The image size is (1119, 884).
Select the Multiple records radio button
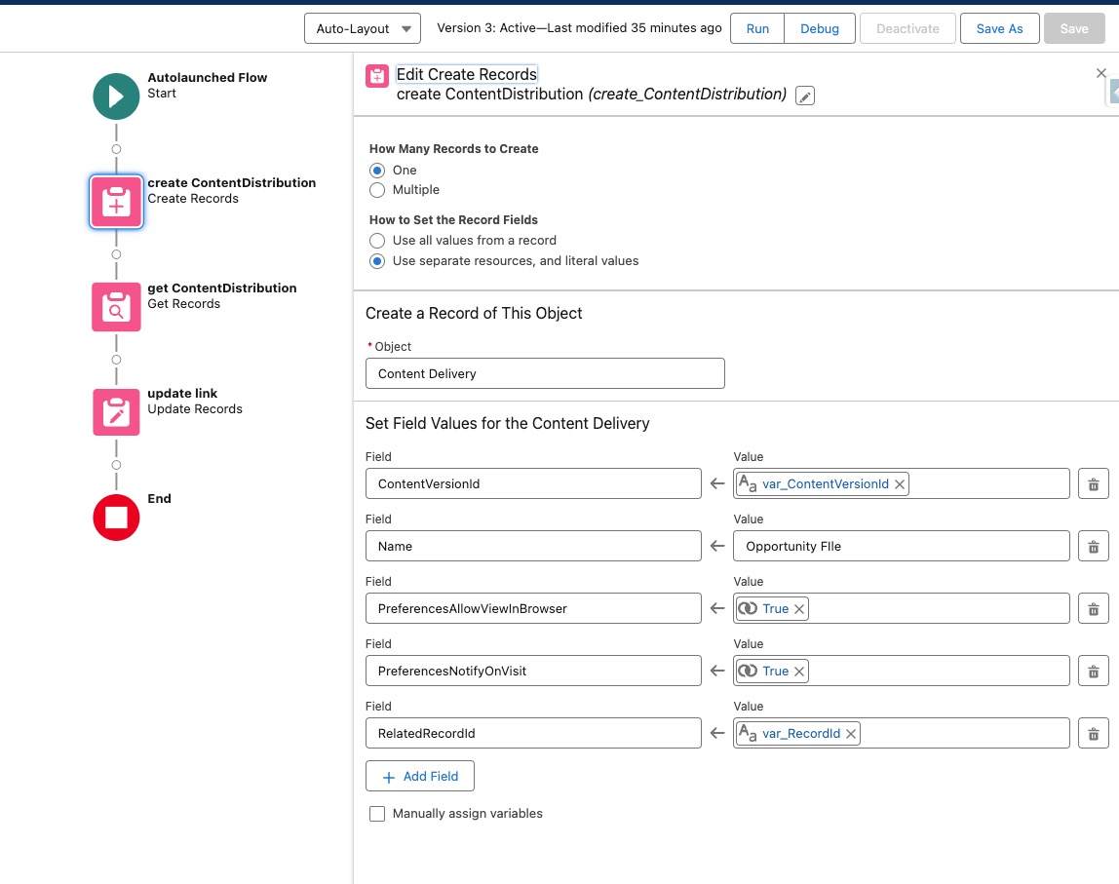pos(377,190)
